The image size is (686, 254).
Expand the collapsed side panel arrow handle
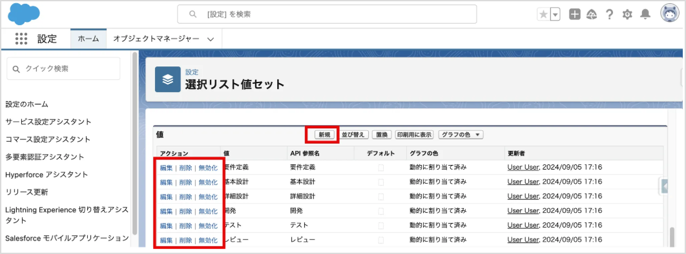pyautogui.click(x=665, y=186)
